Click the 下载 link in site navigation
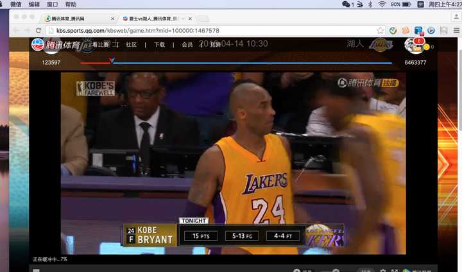 [x=159, y=45]
